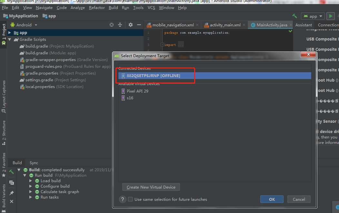Click the restore layout icon in Build panel
Screen dimensions: 339x213
coord(12,182)
